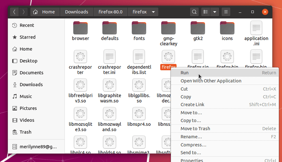Open the search icon in the header
The width and height of the screenshot is (282, 162).
click(x=194, y=12)
